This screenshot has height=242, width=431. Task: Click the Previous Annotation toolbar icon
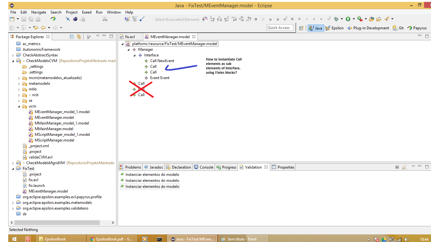24,28
